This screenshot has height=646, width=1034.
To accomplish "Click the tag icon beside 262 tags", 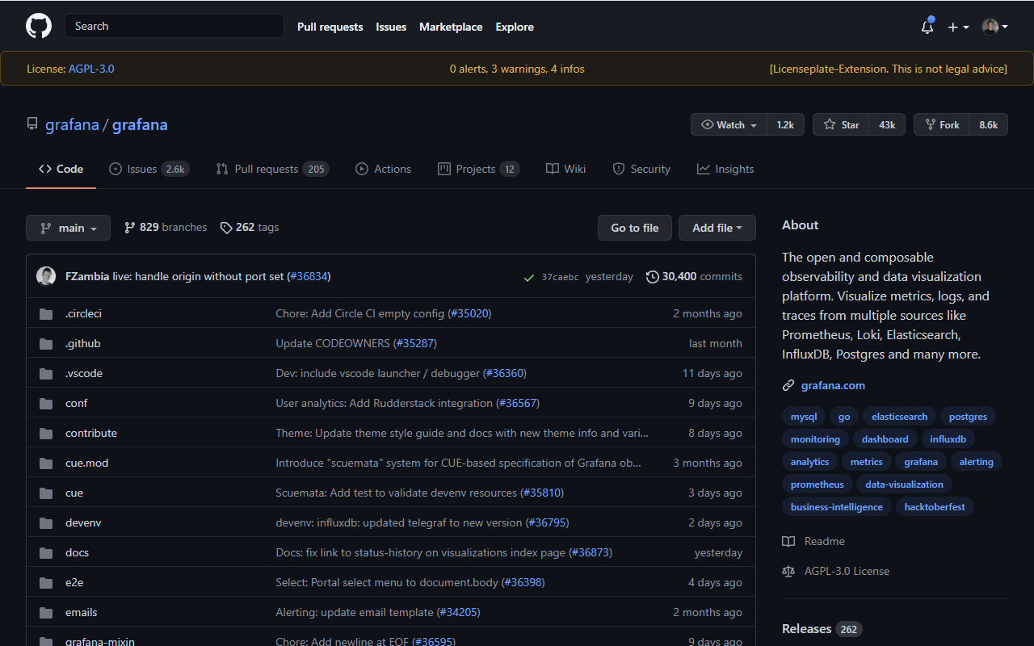I will click(x=226, y=228).
